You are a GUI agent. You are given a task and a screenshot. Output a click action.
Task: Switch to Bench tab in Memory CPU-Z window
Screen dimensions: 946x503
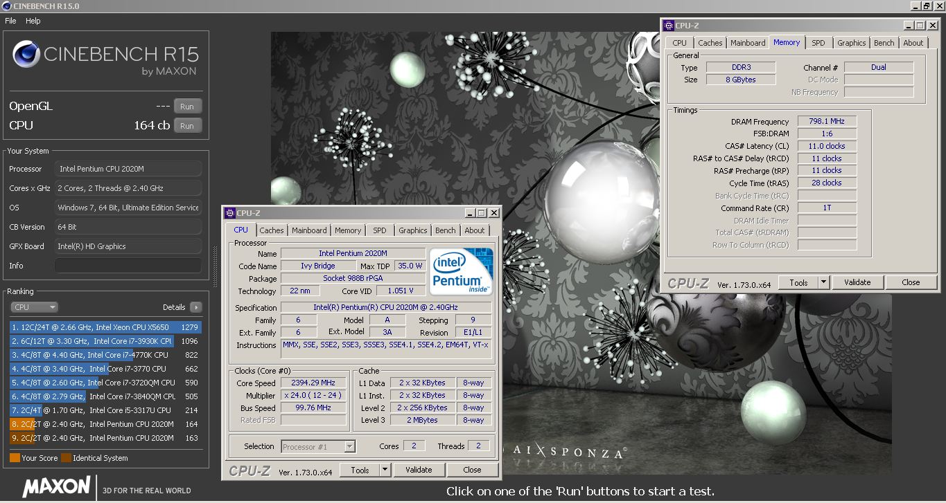(x=884, y=43)
